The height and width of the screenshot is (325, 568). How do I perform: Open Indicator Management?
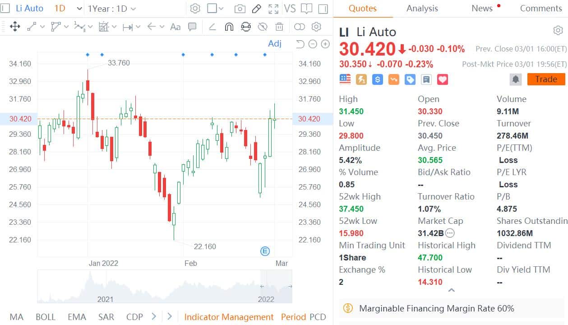click(229, 317)
